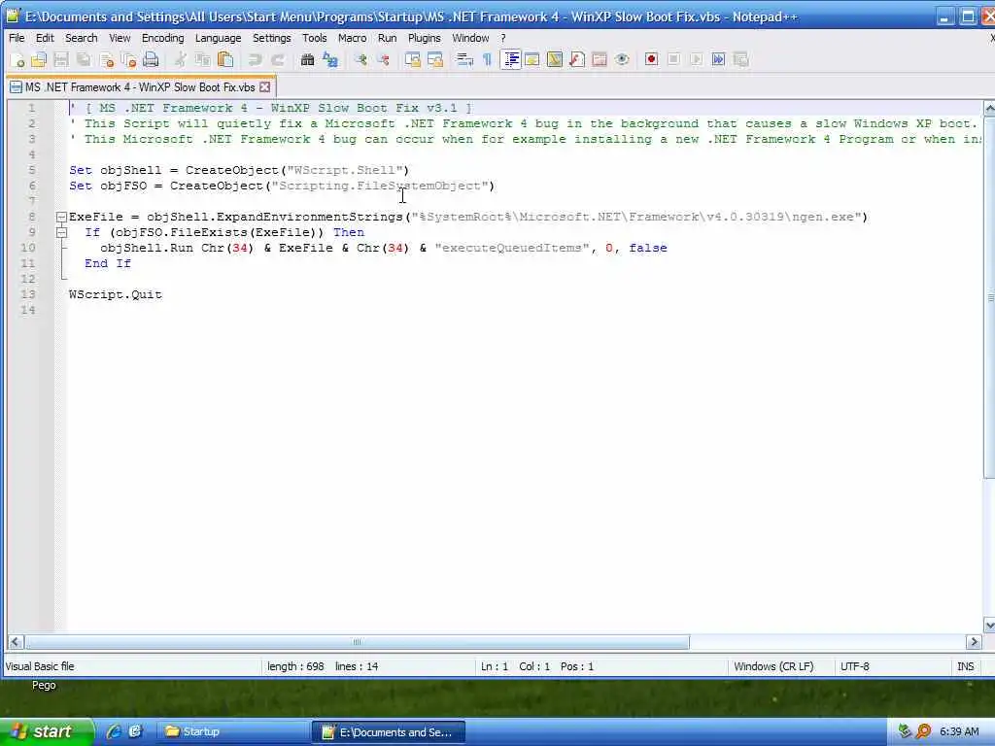
Task: Open the Encoding menu
Action: 162,38
